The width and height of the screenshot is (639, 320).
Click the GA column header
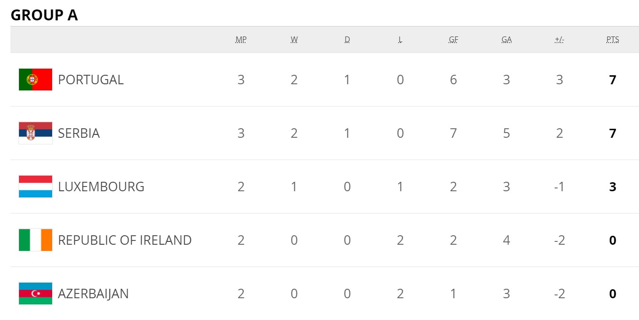(506, 40)
